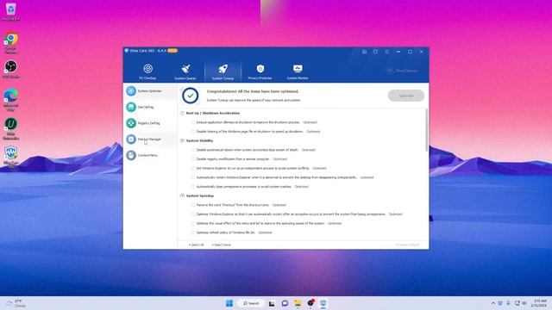Toggle 'Disable clearing of the Windows page file' checkbox
552x310 pixels.
(x=193, y=132)
